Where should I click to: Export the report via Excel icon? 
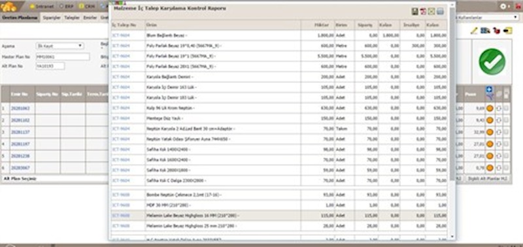pyautogui.click(x=431, y=11)
